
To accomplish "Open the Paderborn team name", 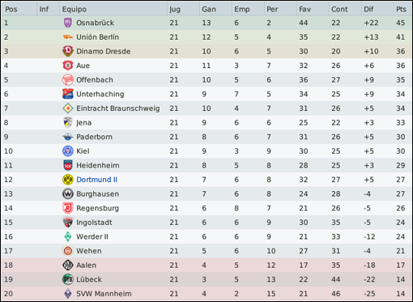I will [94, 137].
